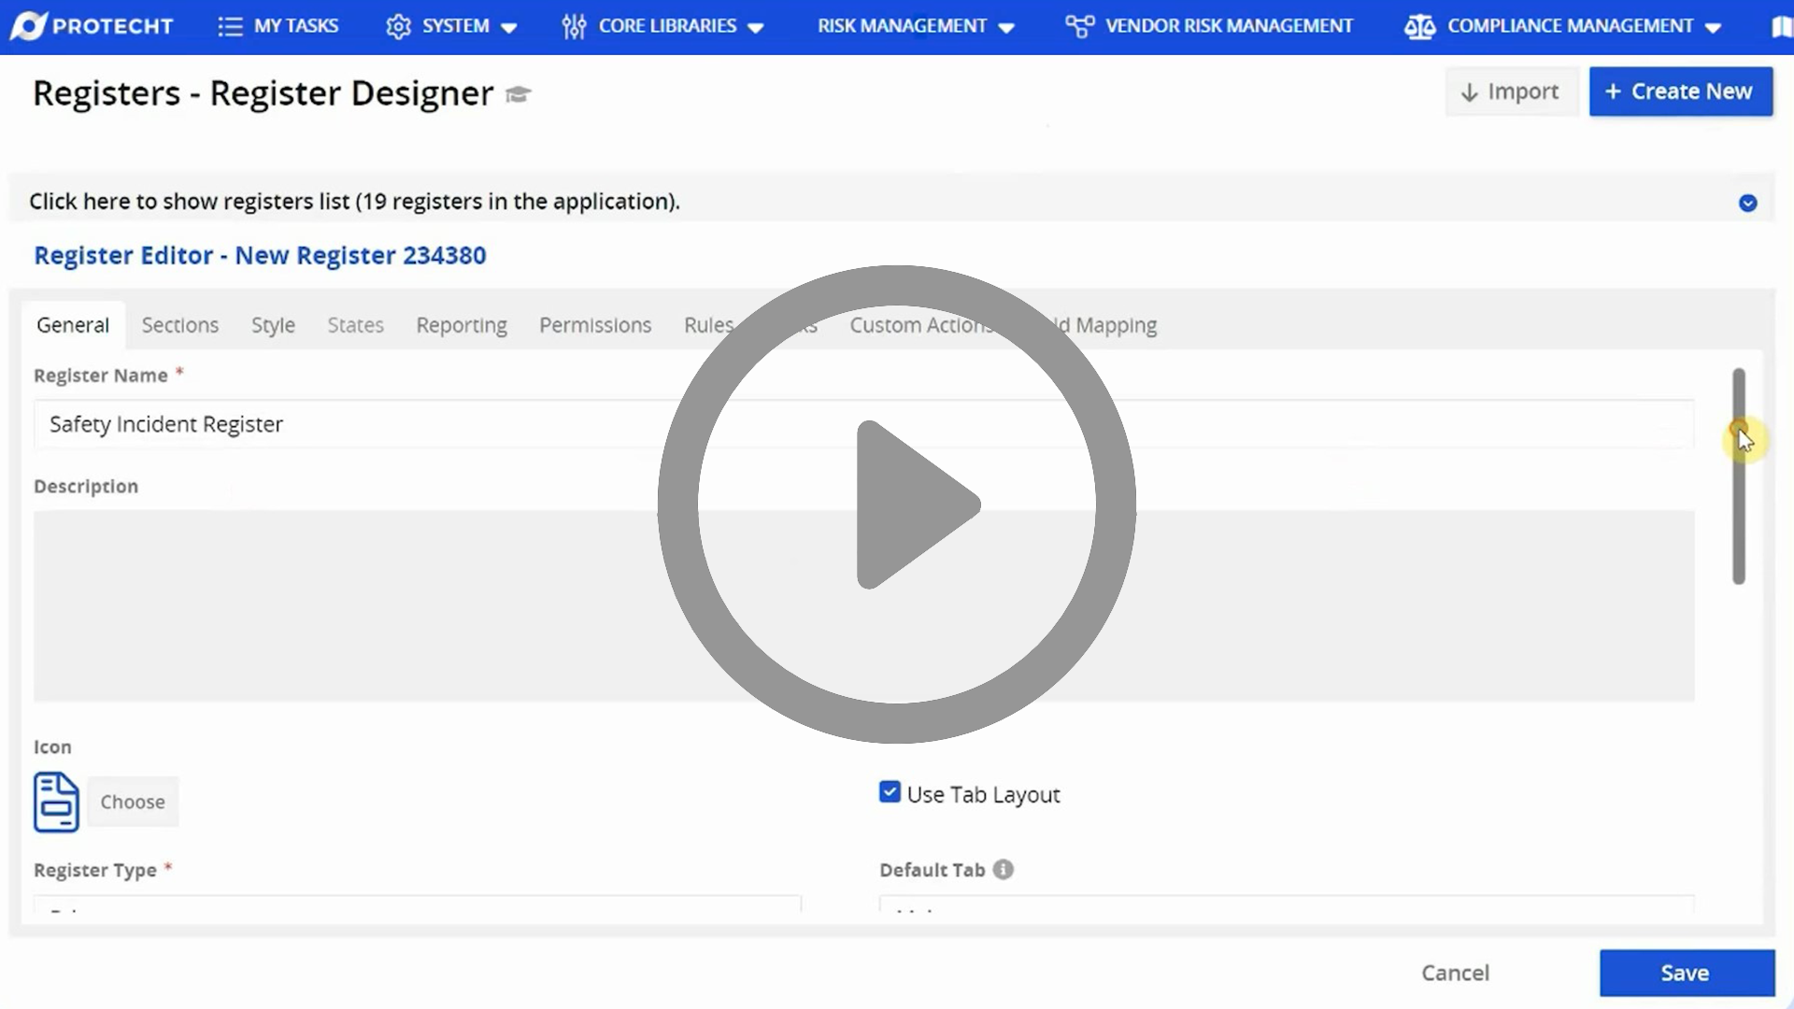Click the Core Libraries sliders icon
This screenshot has width=1794, height=1009.
(x=574, y=25)
